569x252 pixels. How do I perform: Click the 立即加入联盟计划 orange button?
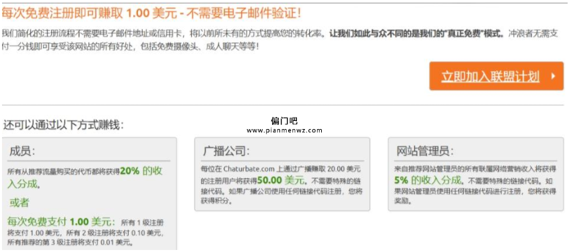point(496,76)
